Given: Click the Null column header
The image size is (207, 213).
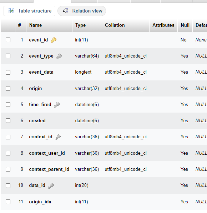Looking at the screenshot, I should pyautogui.click(x=185, y=25).
